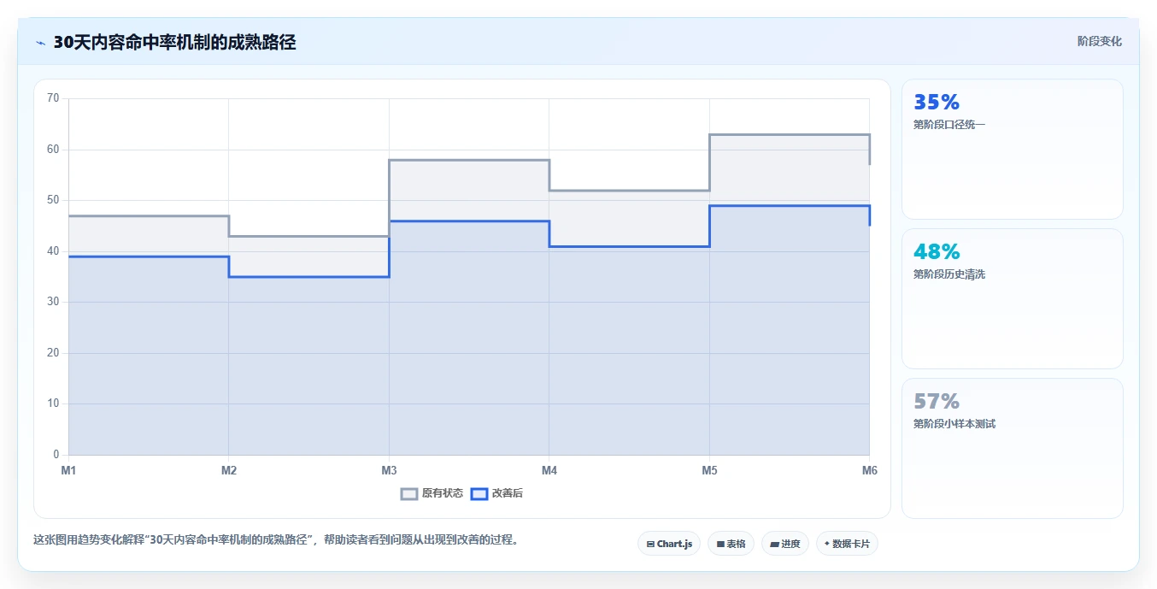Image resolution: width=1157 pixels, height=589 pixels.
Task: Click the description text below the chart
Action: [x=276, y=540]
